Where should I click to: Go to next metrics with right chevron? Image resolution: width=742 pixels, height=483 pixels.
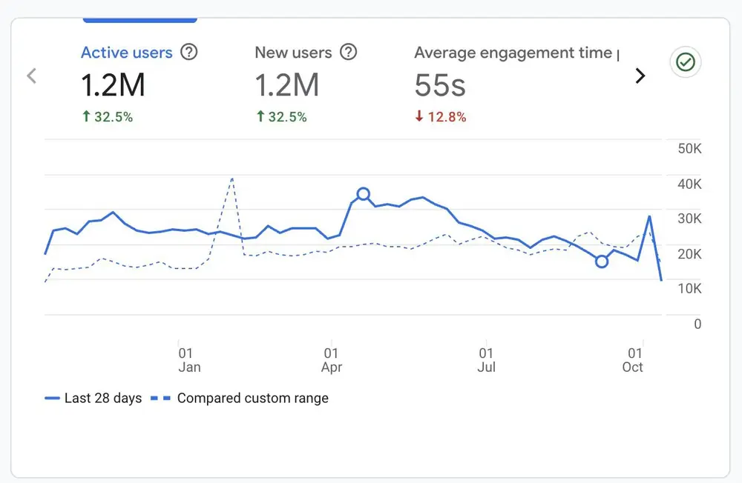pos(640,76)
